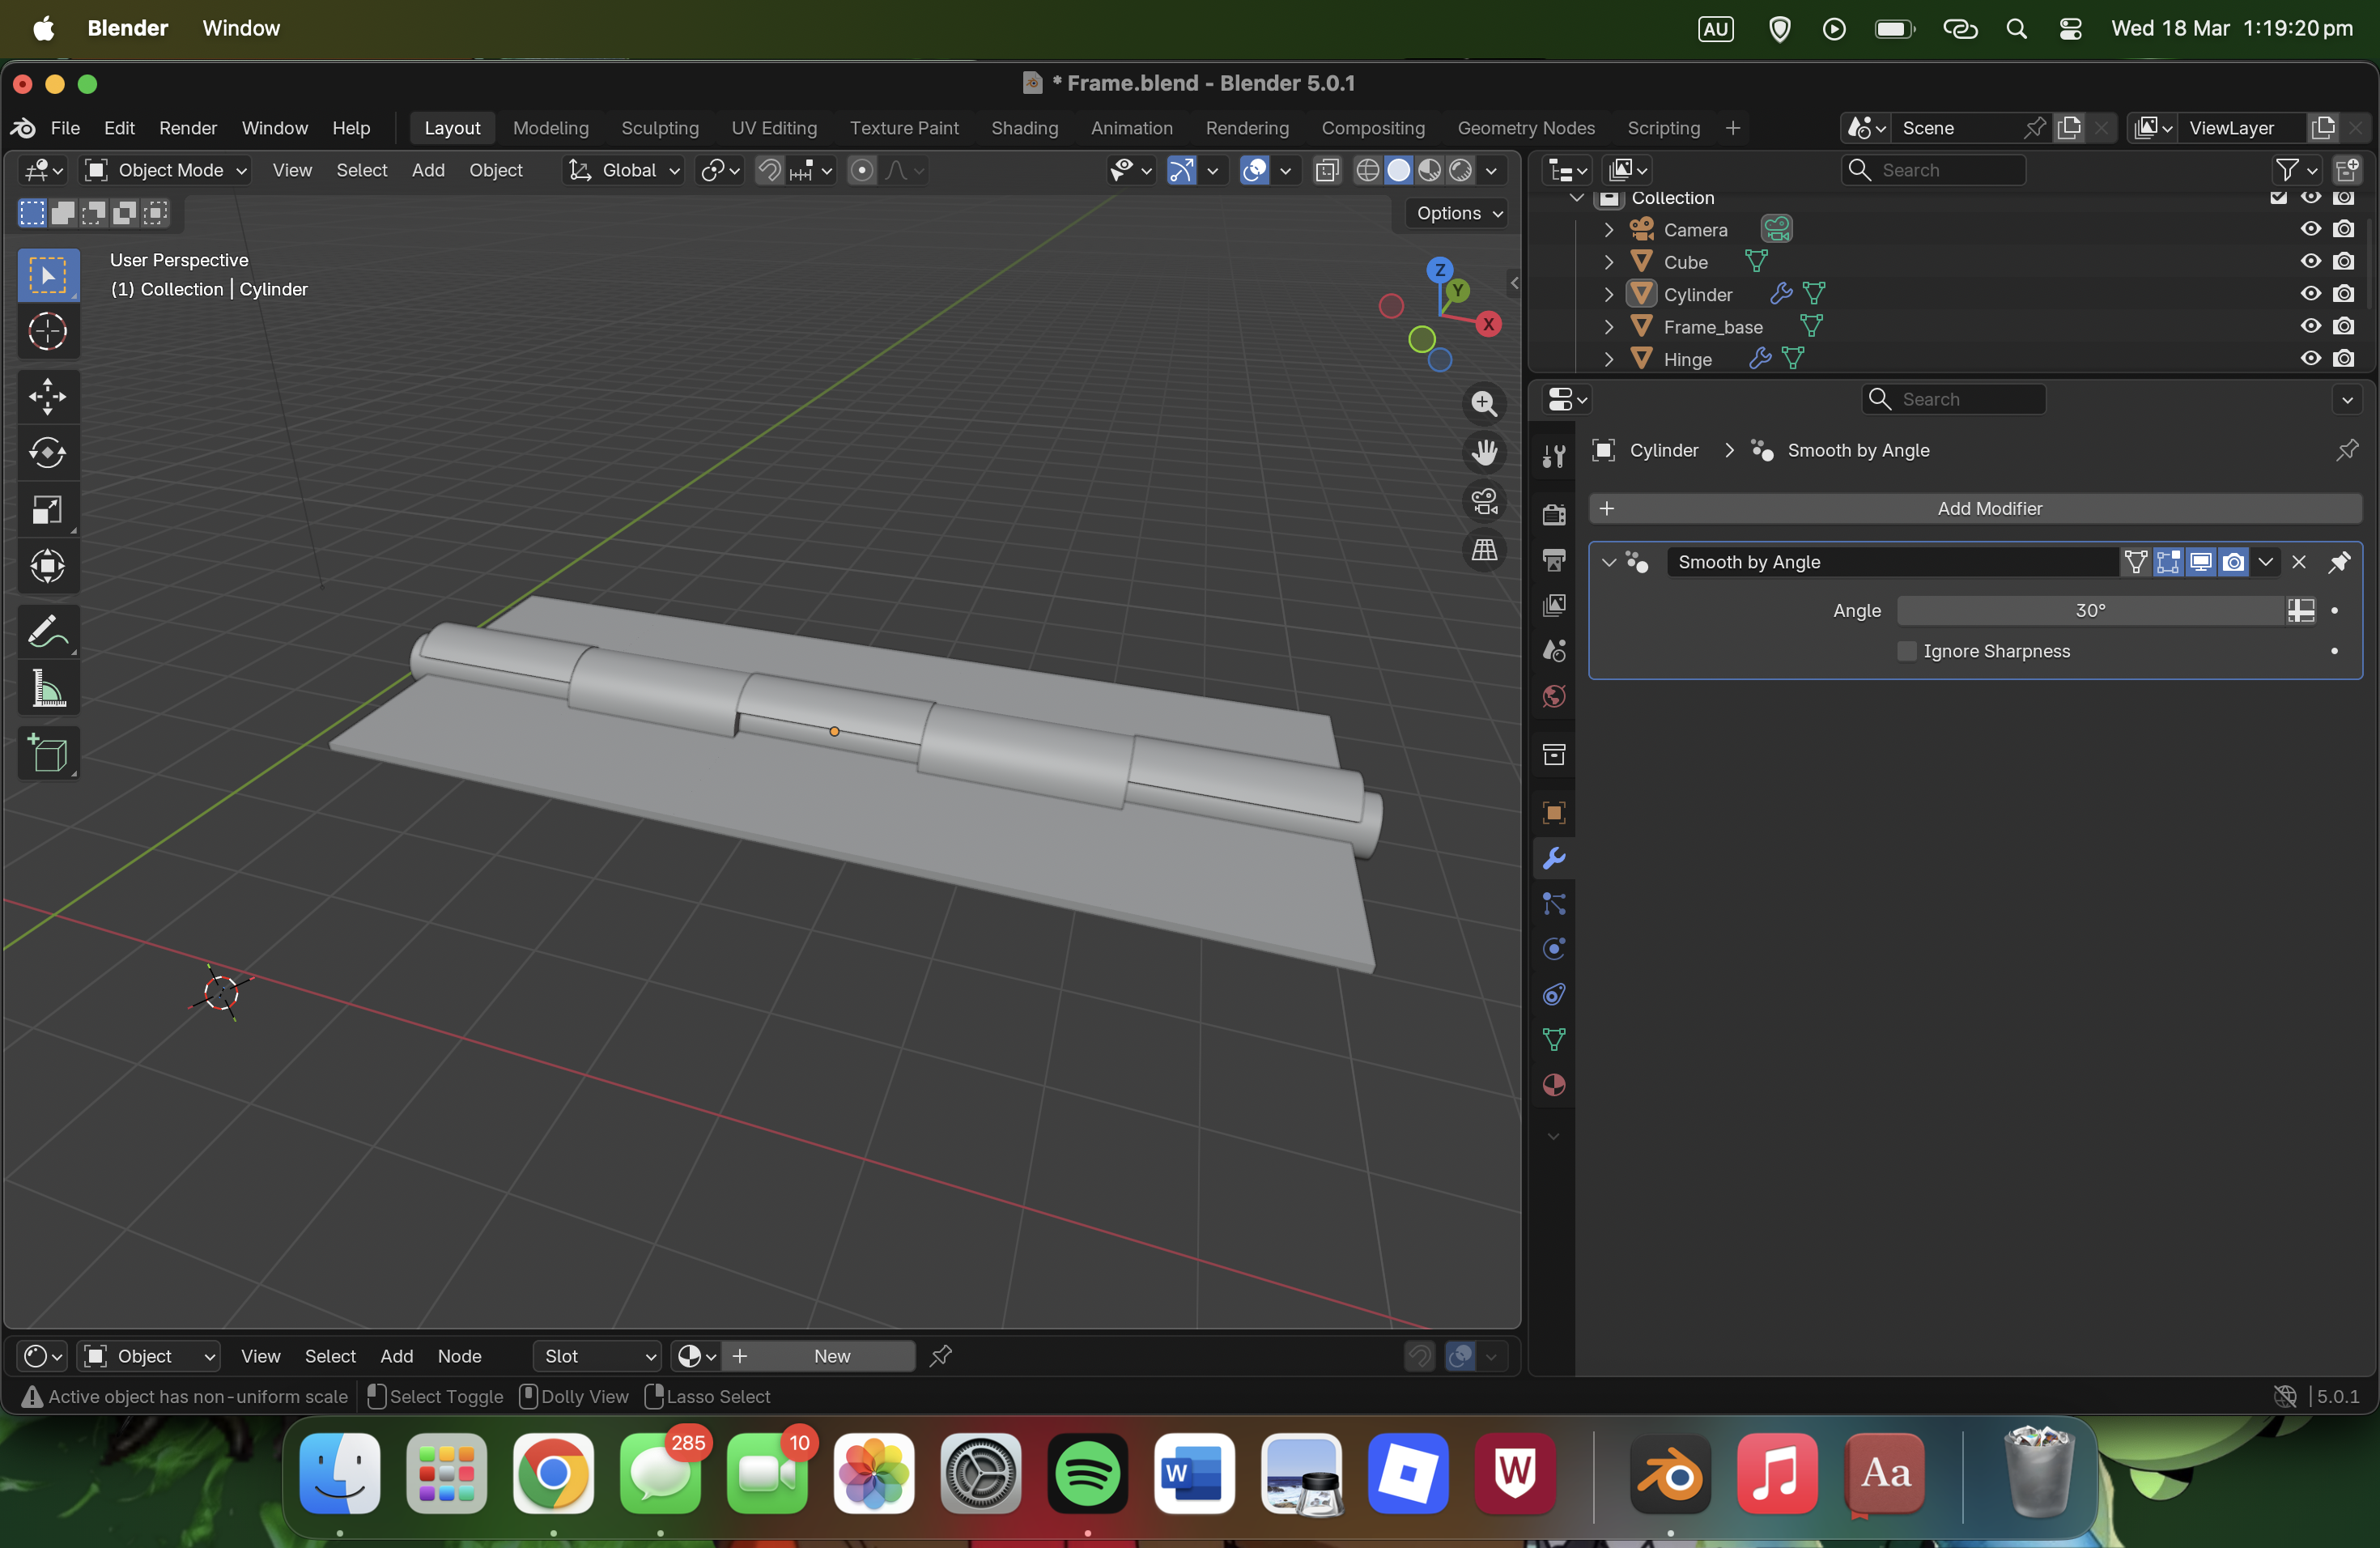The width and height of the screenshot is (2380, 1548).
Task: Select the Move tool in toolbar
Action: coord(47,396)
